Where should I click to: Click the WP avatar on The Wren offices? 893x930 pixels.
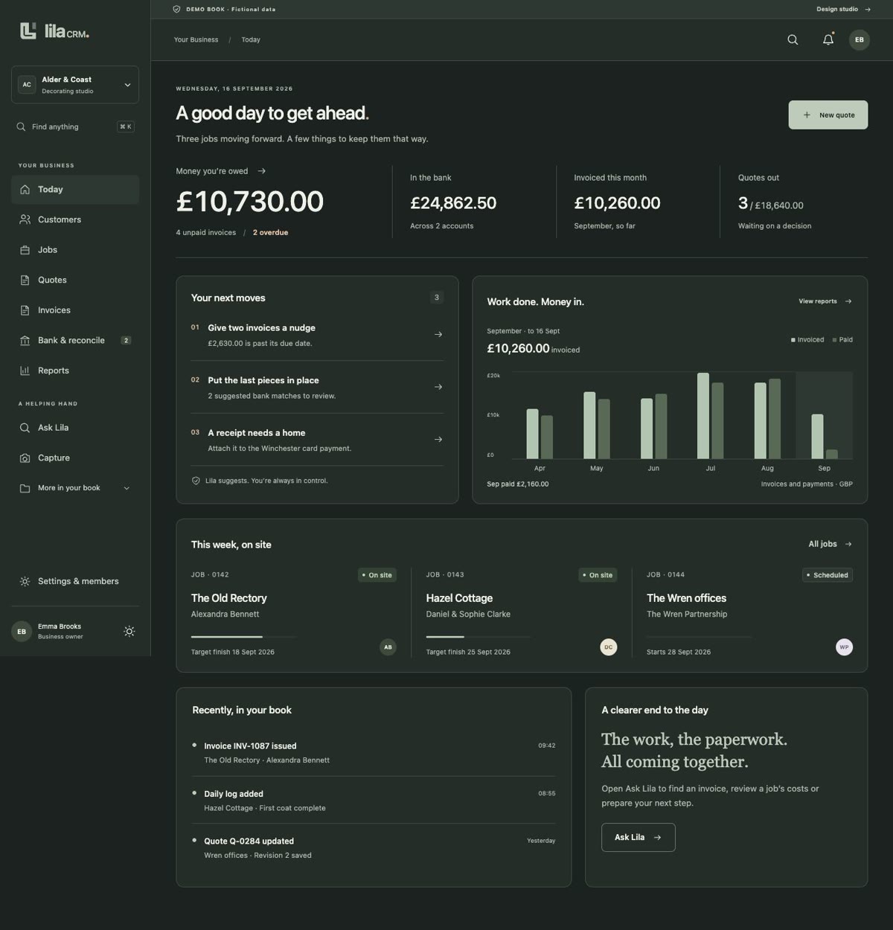(x=844, y=647)
